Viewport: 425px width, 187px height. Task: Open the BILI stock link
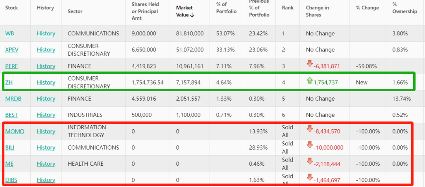10,148
